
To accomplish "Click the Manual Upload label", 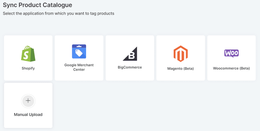I will coord(28,114).
